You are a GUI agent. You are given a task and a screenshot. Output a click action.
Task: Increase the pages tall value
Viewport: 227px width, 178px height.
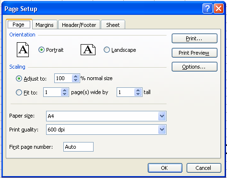pos(138,90)
